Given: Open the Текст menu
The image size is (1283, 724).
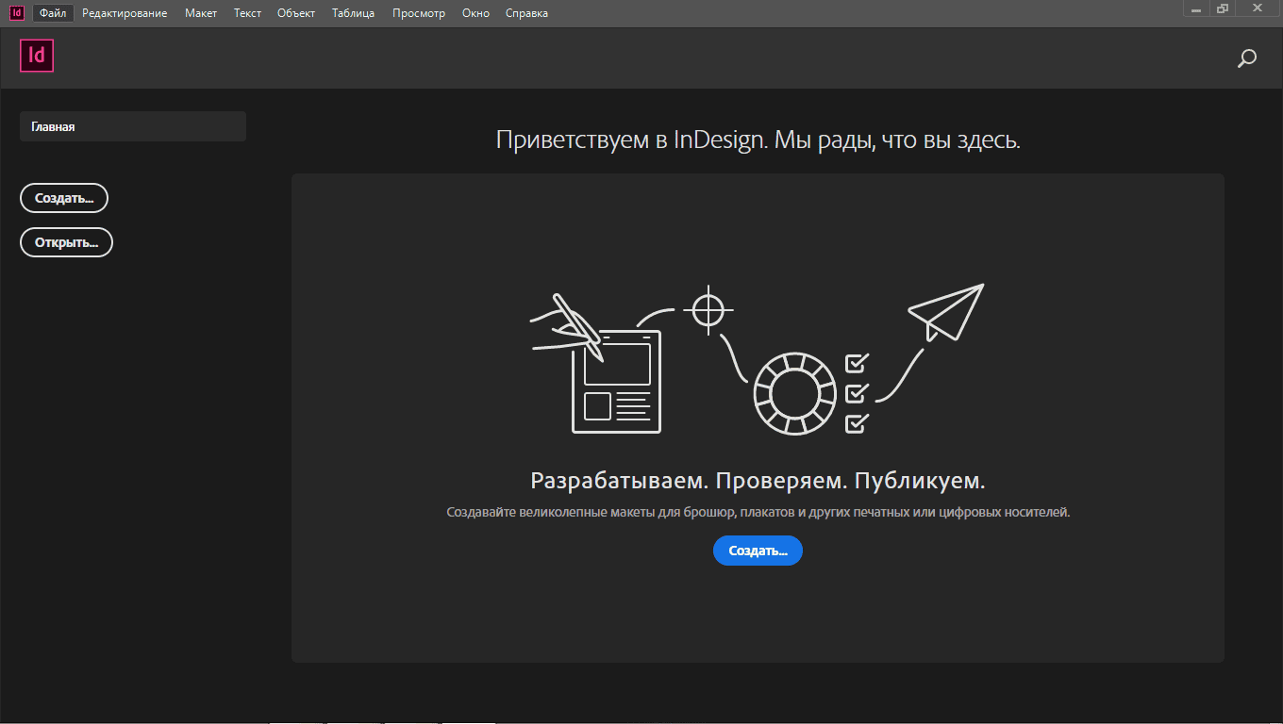Looking at the screenshot, I should pyautogui.click(x=248, y=13).
